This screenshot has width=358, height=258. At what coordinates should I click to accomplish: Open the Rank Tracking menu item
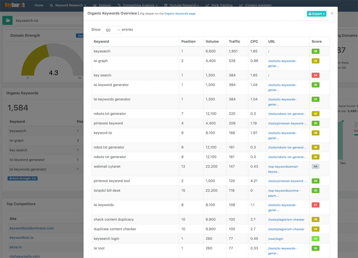pyautogui.click(x=219, y=5)
